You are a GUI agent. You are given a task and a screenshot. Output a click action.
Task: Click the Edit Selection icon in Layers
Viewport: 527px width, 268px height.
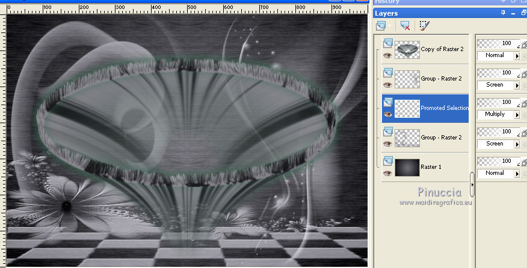pos(424,26)
